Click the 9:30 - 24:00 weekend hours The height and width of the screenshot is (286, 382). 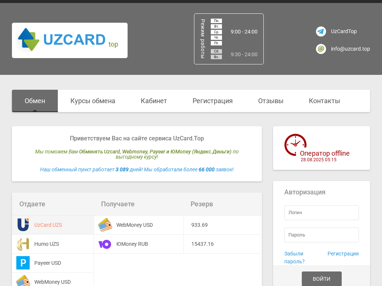[244, 54]
